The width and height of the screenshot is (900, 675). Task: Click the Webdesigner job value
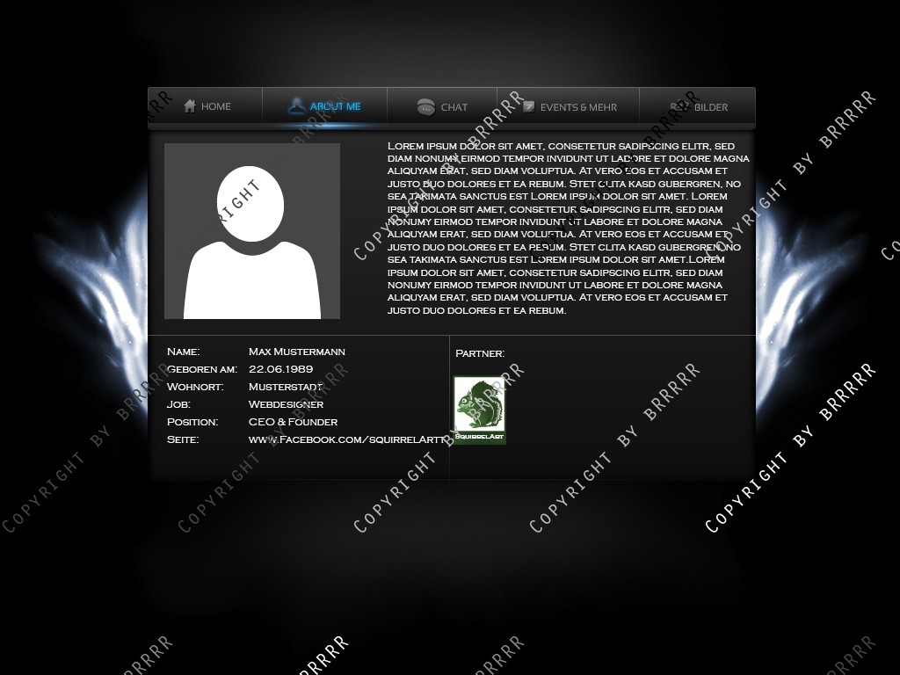point(287,404)
